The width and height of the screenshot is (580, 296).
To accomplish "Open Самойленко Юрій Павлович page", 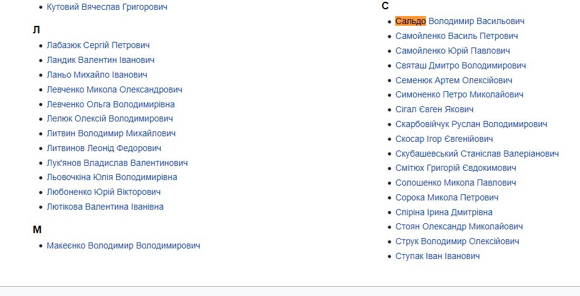I will [x=453, y=51].
